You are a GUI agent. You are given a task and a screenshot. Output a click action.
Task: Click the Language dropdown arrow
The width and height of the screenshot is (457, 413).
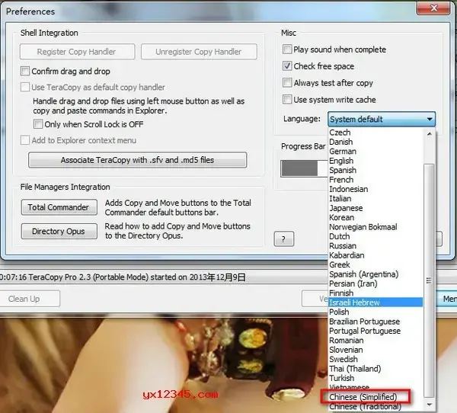[430, 119]
